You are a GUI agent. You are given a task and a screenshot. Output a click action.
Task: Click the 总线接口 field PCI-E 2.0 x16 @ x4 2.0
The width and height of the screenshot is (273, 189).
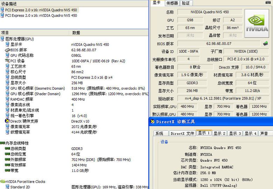click(246, 59)
